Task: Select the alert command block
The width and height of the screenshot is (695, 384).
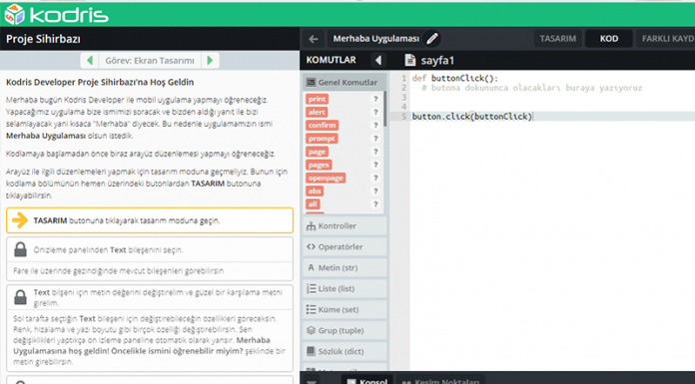Action: [x=317, y=112]
